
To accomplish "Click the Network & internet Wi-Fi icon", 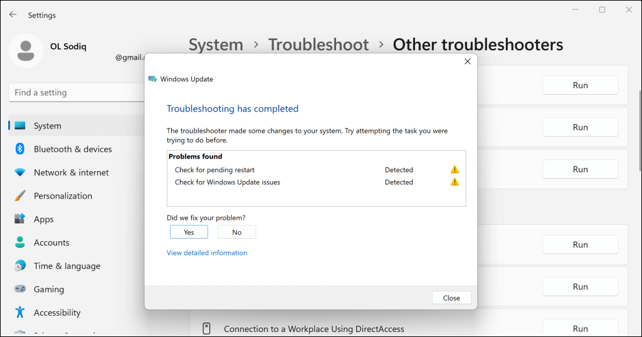I will click(20, 172).
